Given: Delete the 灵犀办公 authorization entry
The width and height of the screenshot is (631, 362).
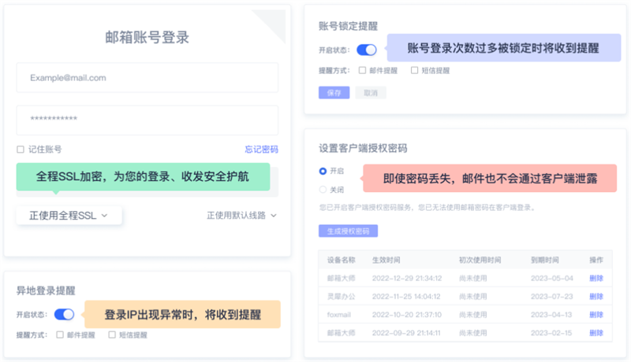Looking at the screenshot, I should coord(596,297).
